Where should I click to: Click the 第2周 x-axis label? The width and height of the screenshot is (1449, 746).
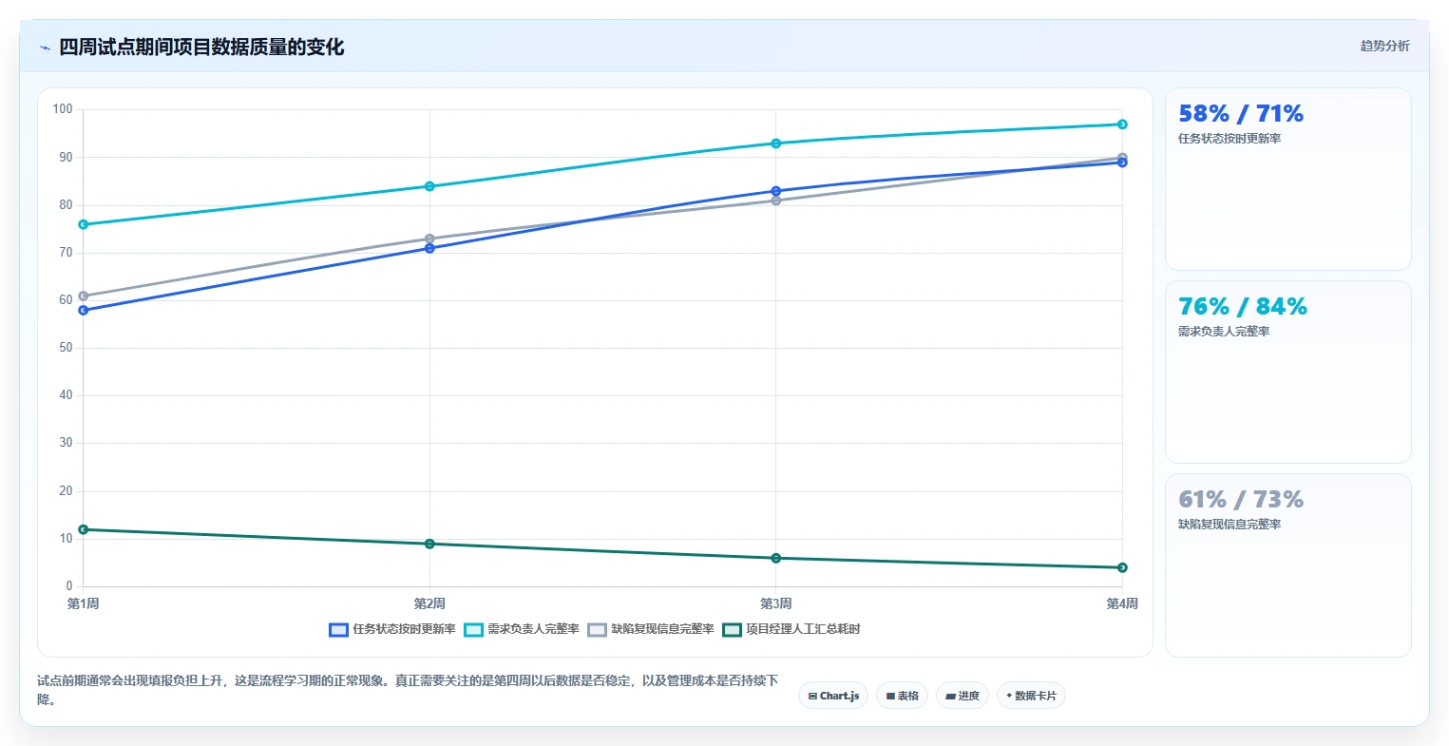coord(429,603)
